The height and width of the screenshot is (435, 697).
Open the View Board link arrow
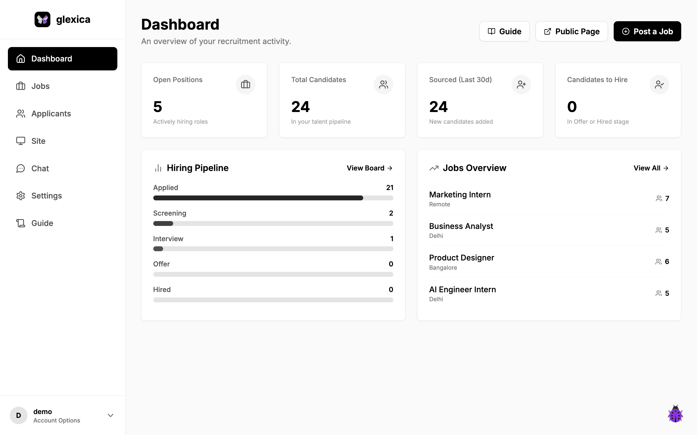tap(390, 168)
